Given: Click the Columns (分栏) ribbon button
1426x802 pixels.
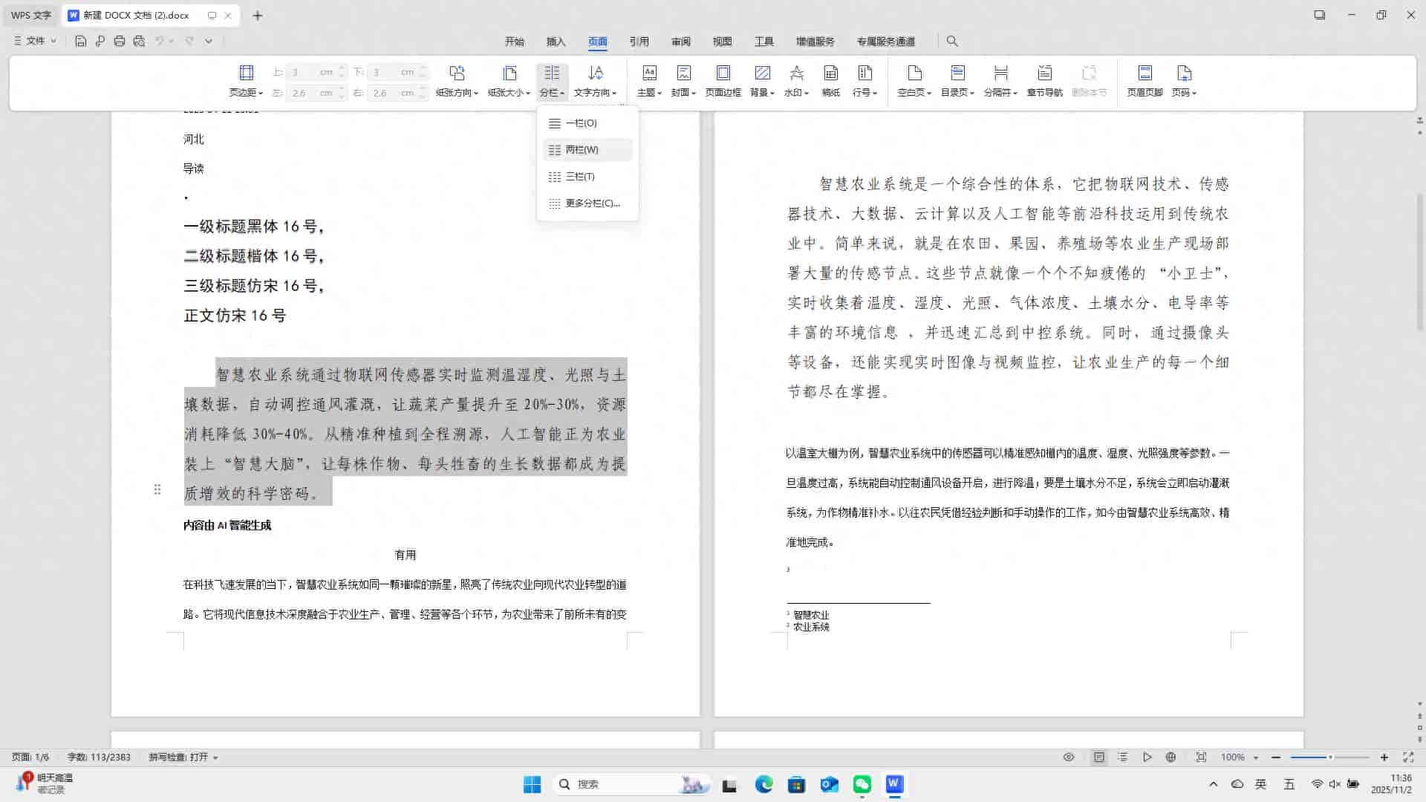Looking at the screenshot, I should tap(552, 81).
